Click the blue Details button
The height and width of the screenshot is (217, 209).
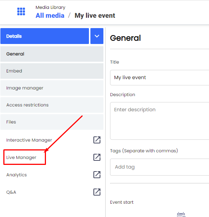click(x=45, y=36)
